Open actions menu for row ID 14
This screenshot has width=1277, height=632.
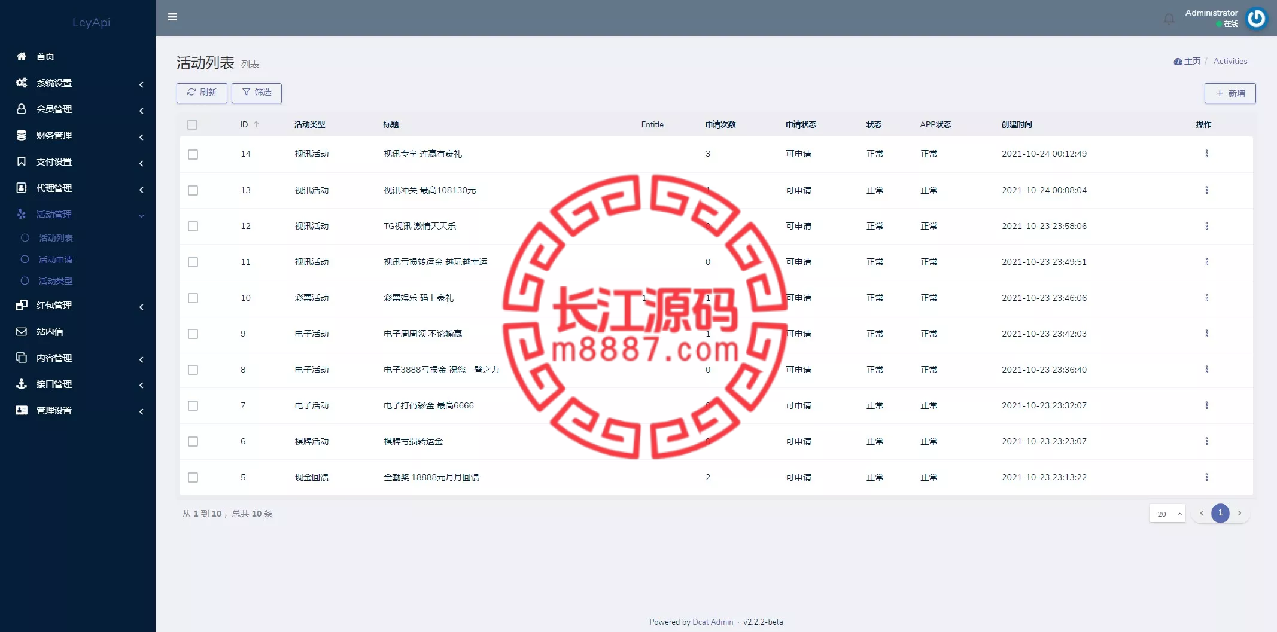tap(1206, 154)
